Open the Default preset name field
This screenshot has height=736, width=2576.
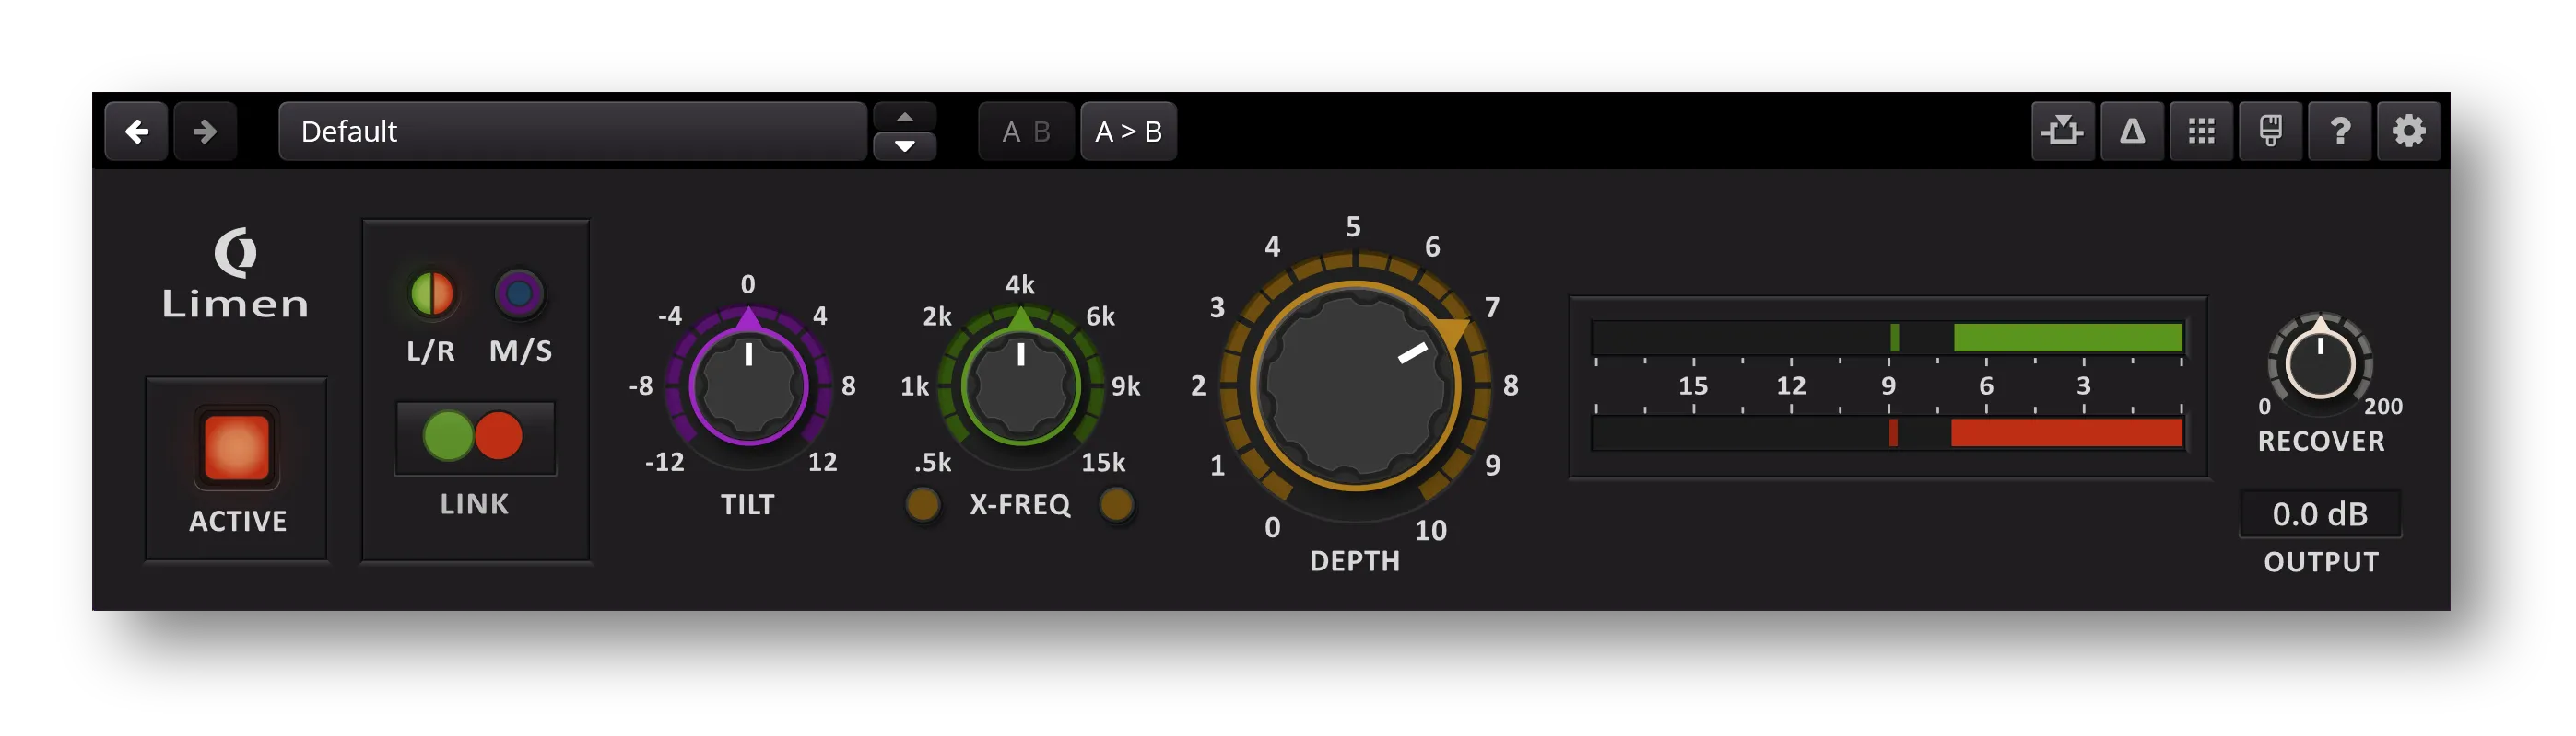pyautogui.click(x=572, y=131)
